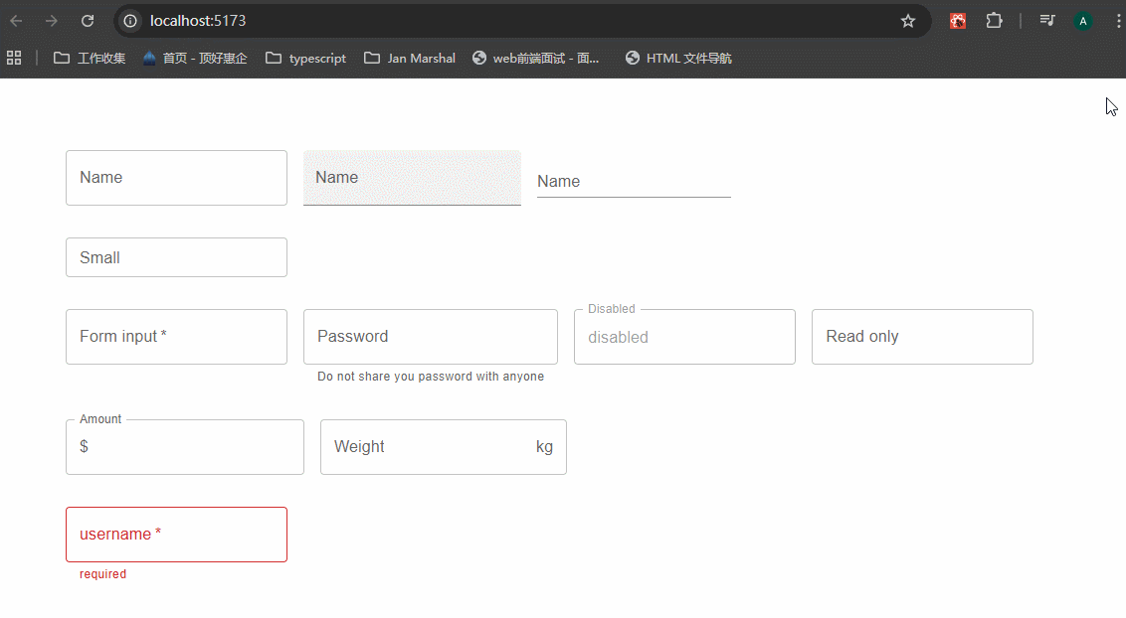This screenshot has width=1126, height=618.
Task: Expand the Jan Marshal bookmark folder
Action: coord(409,58)
